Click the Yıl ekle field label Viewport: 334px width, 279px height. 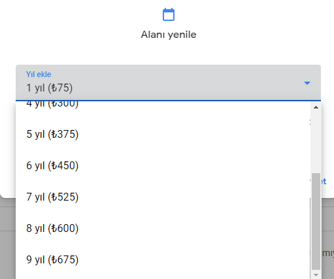point(39,74)
